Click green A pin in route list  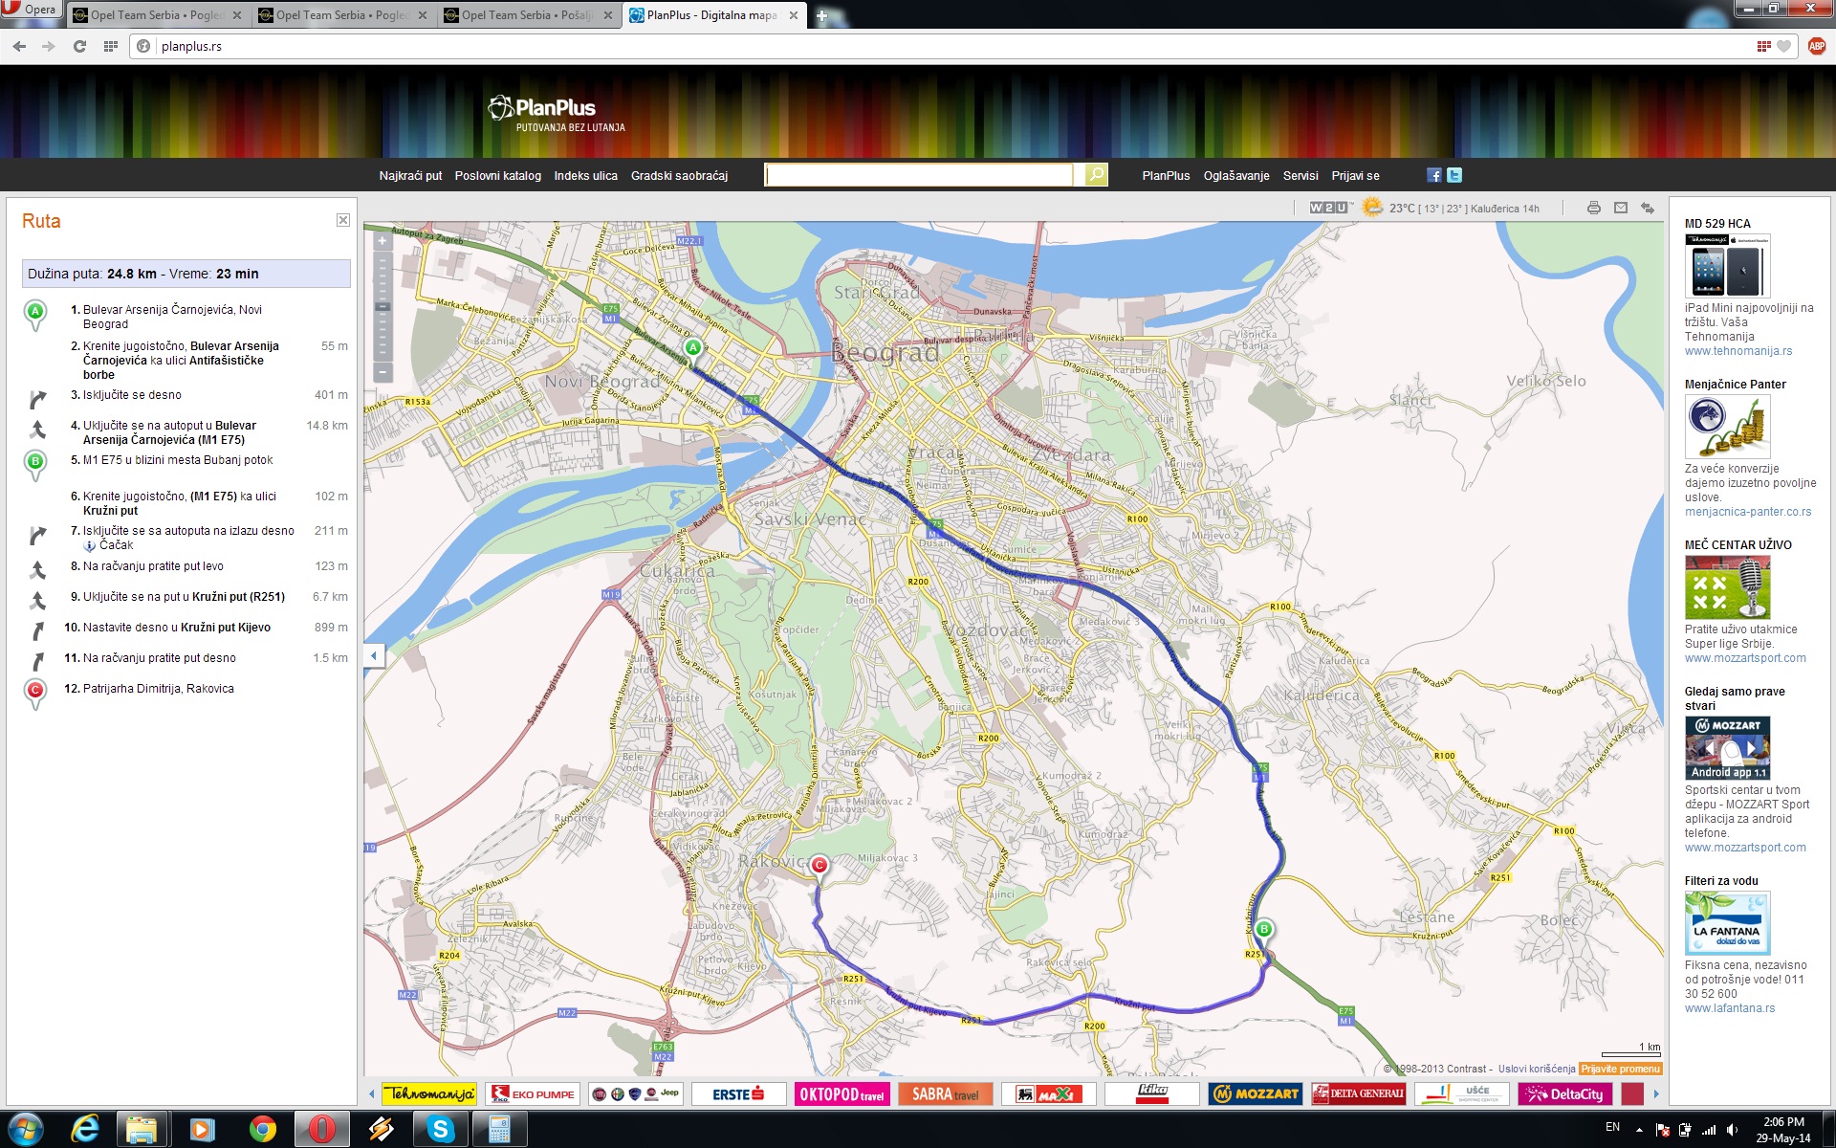[x=35, y=315]
